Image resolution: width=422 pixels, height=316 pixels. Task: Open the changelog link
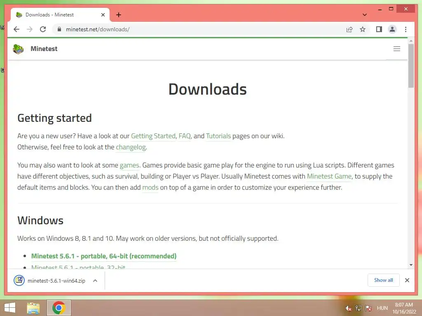(131, 147)
